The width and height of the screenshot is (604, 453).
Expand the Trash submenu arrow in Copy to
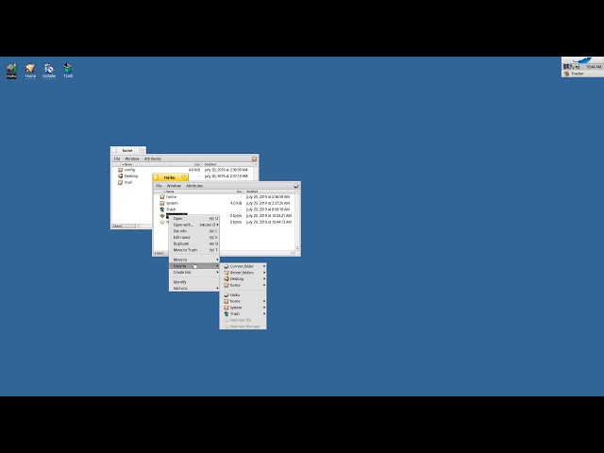264,314
